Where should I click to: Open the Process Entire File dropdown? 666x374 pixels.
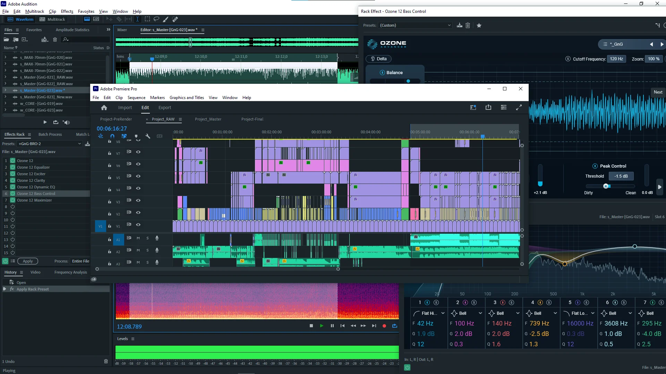click(80, 261)
